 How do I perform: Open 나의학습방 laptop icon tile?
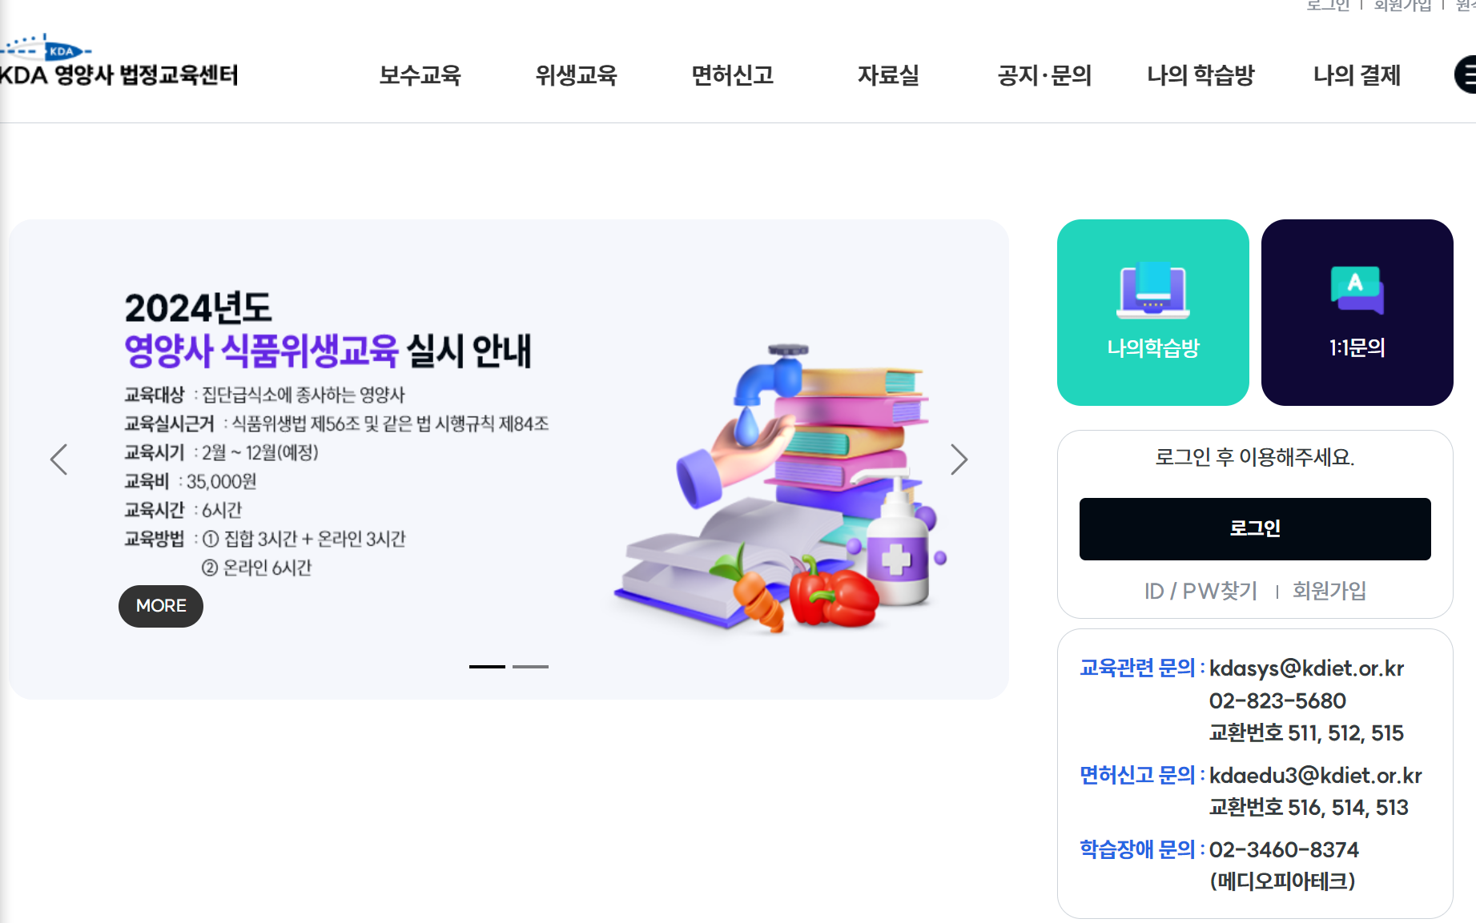(1152, 312)
